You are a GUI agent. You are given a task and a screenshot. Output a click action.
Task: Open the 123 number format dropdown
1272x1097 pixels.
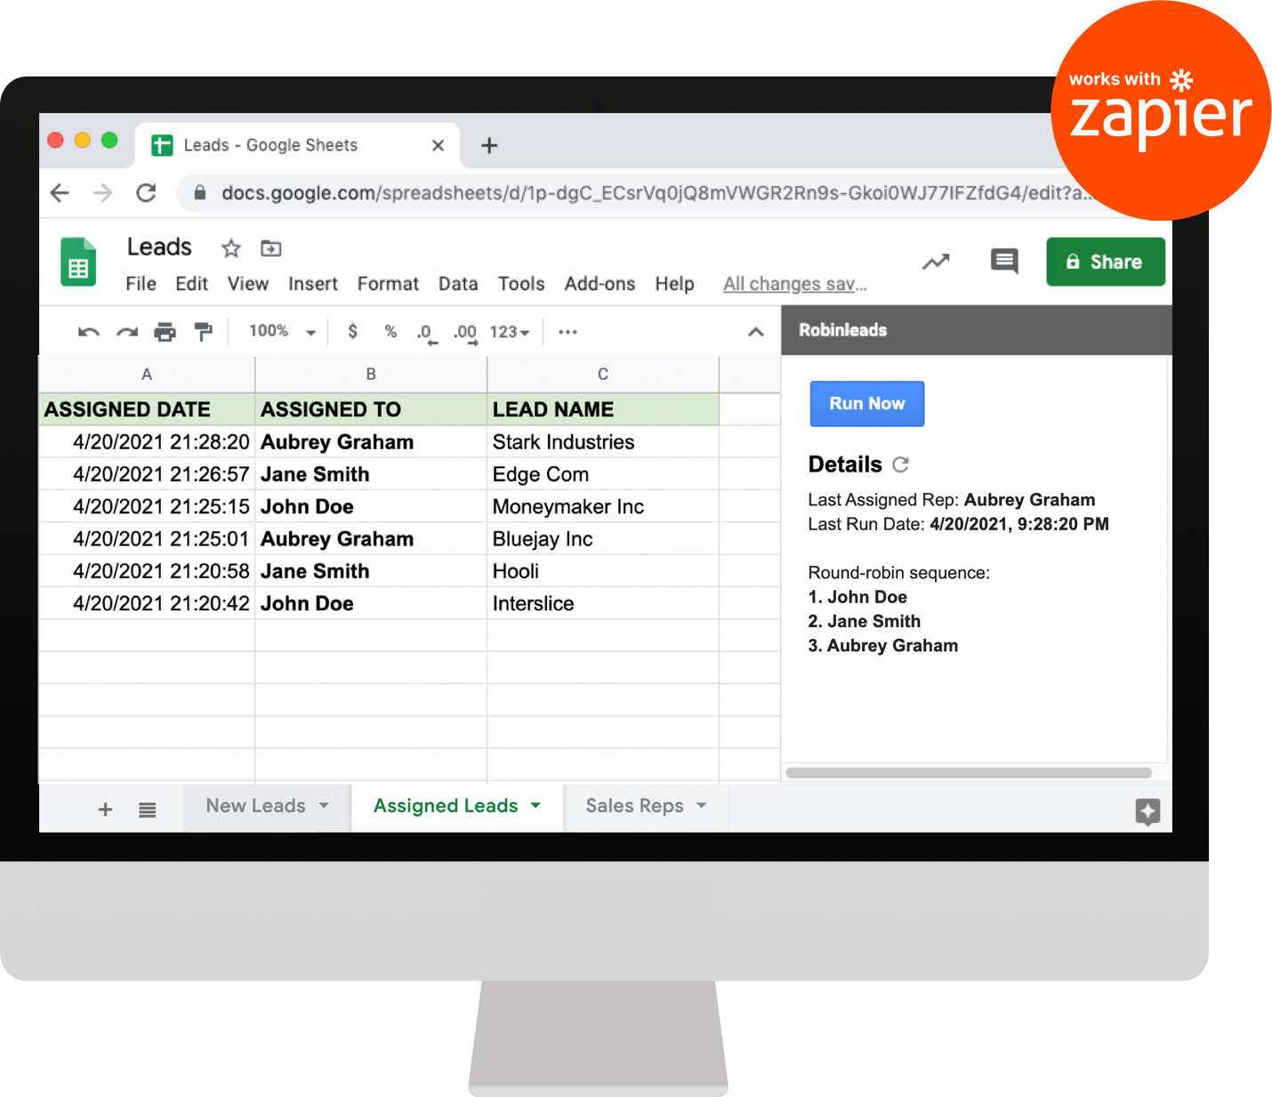point(509,332)
